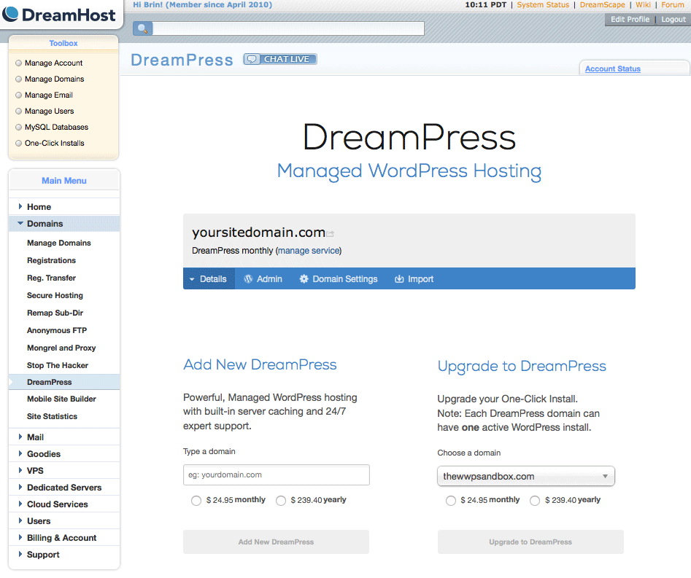Open Mobile Site Builder menu item
The height and width of the screenshot is (578, 691).
click(61, 399)
